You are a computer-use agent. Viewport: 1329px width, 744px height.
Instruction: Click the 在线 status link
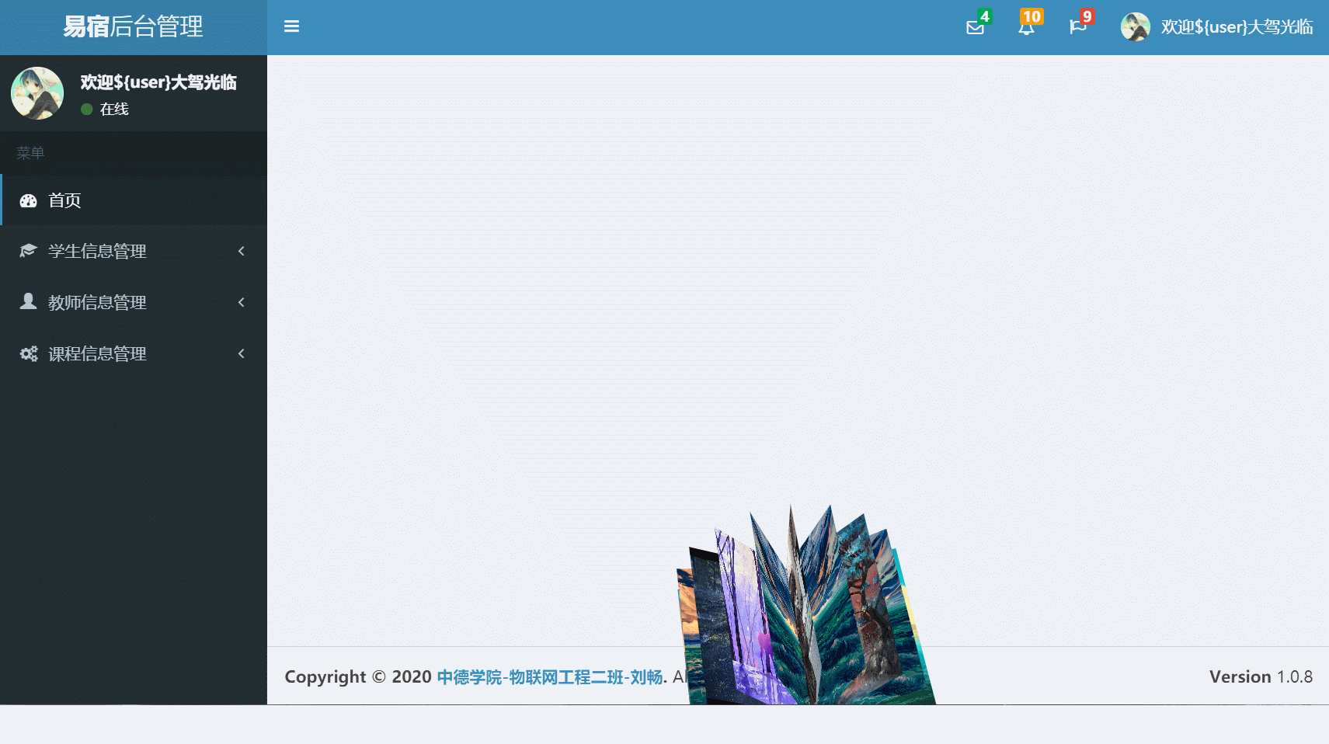pyautogui.click(x=105, y=110)
